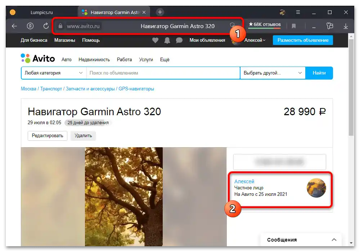
Task: Click the 25 дней до удаления badge
Action: [x=88, y=123]
